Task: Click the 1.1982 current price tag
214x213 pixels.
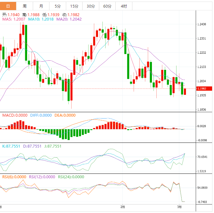Action: pos(201,89)
